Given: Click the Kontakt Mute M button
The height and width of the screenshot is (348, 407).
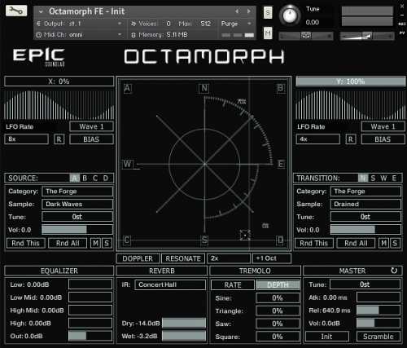Looking at the screenshot, I should click(x=268, y=33).
